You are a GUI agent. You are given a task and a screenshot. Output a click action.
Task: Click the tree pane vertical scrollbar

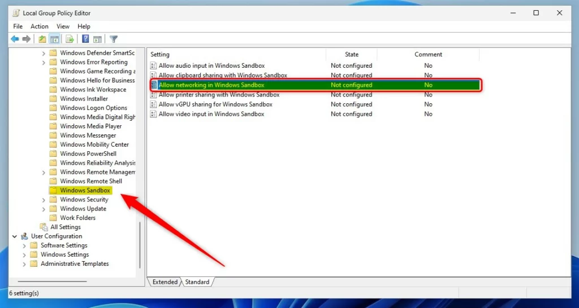point(140,245)
